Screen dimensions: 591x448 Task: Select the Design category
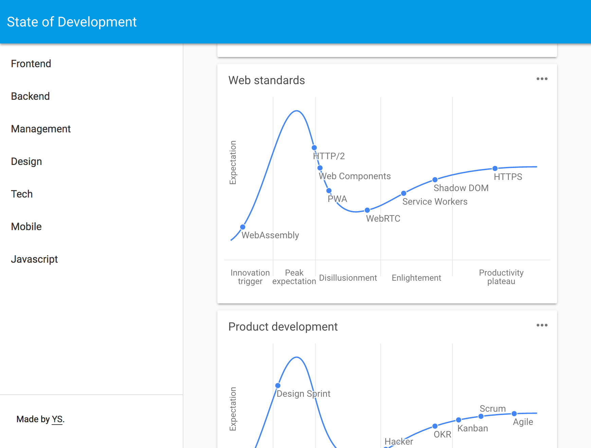[x=26, y=161]
